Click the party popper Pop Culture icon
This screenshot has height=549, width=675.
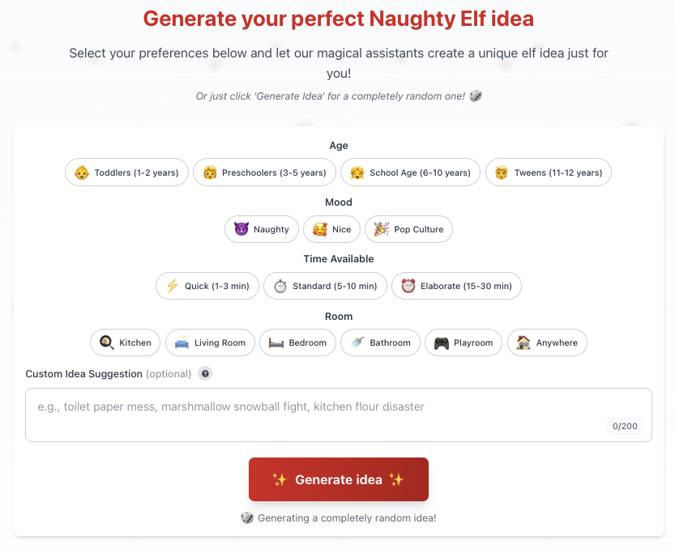point(381,229)
